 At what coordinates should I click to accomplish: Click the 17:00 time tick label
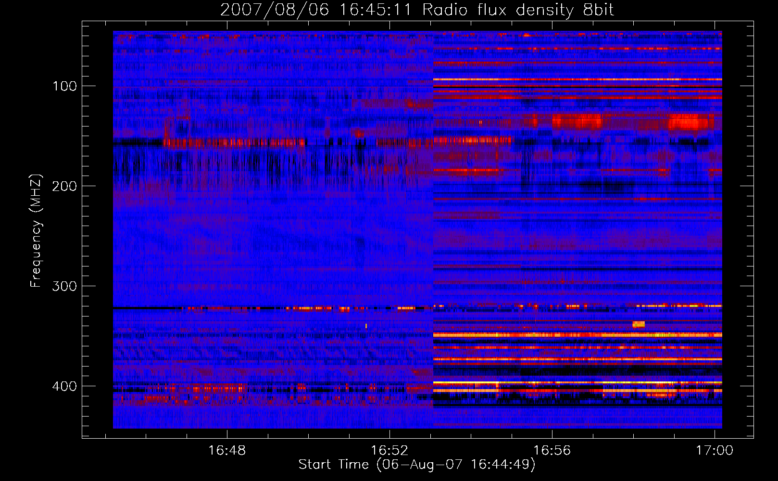tap(715, 450)
